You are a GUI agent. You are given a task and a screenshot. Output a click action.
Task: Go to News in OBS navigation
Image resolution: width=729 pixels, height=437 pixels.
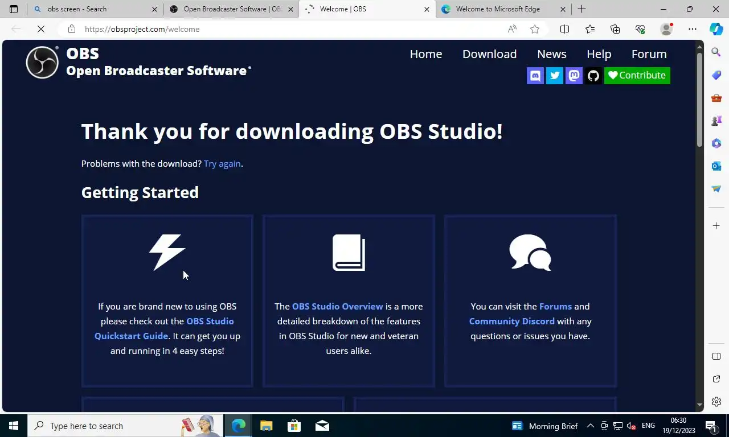coord(552,54)
